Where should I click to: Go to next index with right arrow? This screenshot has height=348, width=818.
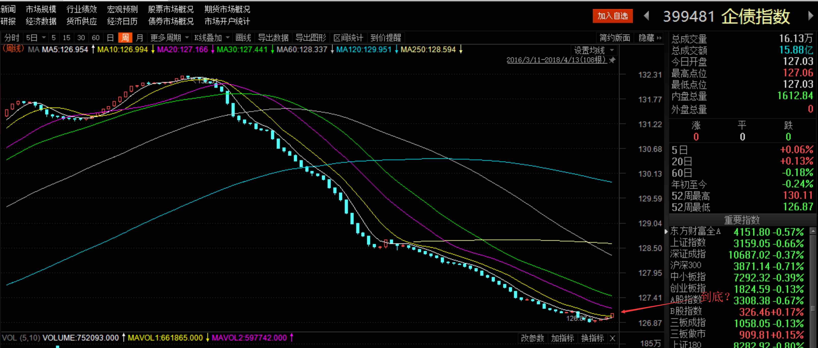click(810, 16)
